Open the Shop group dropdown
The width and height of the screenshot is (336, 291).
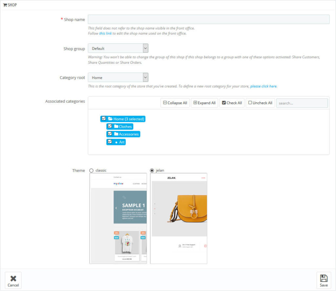tap(118, 48)
